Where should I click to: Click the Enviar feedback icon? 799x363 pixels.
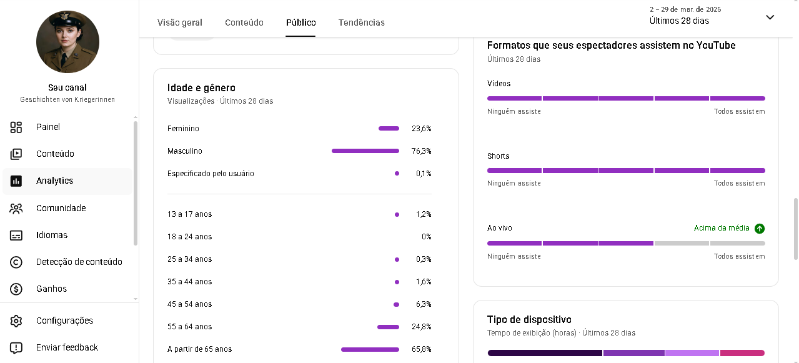pos(16,348)
